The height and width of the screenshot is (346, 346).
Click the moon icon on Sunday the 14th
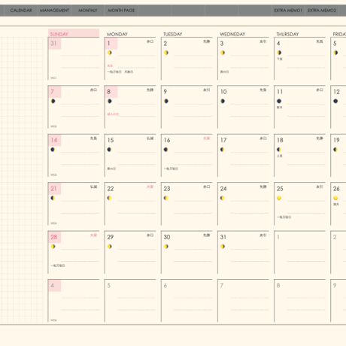53,150
